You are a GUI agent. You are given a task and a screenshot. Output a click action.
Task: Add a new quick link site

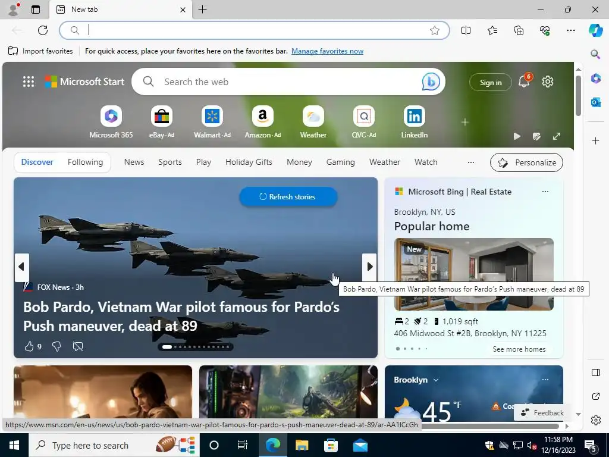(465, 122)
